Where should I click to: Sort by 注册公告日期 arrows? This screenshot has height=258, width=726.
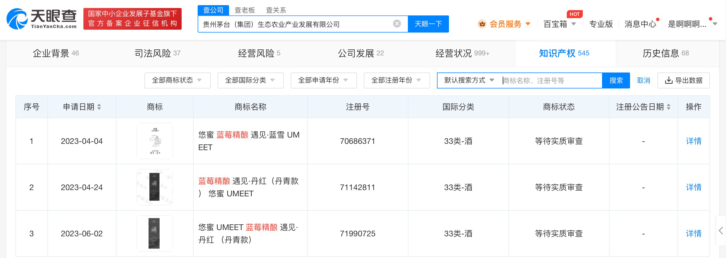click(669, 107)
